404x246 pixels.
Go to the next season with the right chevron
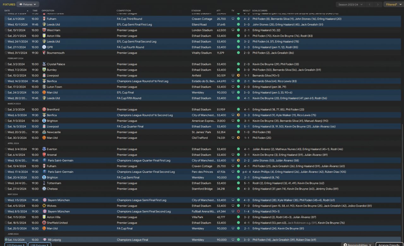pos(378,4)
